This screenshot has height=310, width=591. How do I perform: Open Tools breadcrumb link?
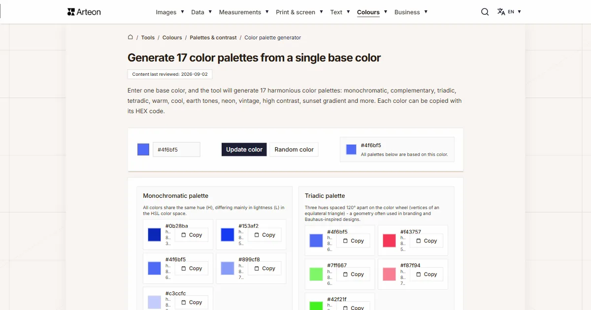pos(148,37)
